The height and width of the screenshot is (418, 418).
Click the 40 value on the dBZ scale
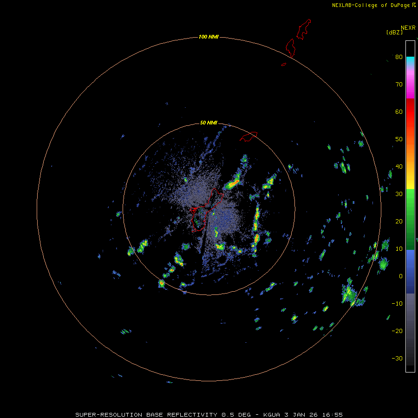pos(399,167)
